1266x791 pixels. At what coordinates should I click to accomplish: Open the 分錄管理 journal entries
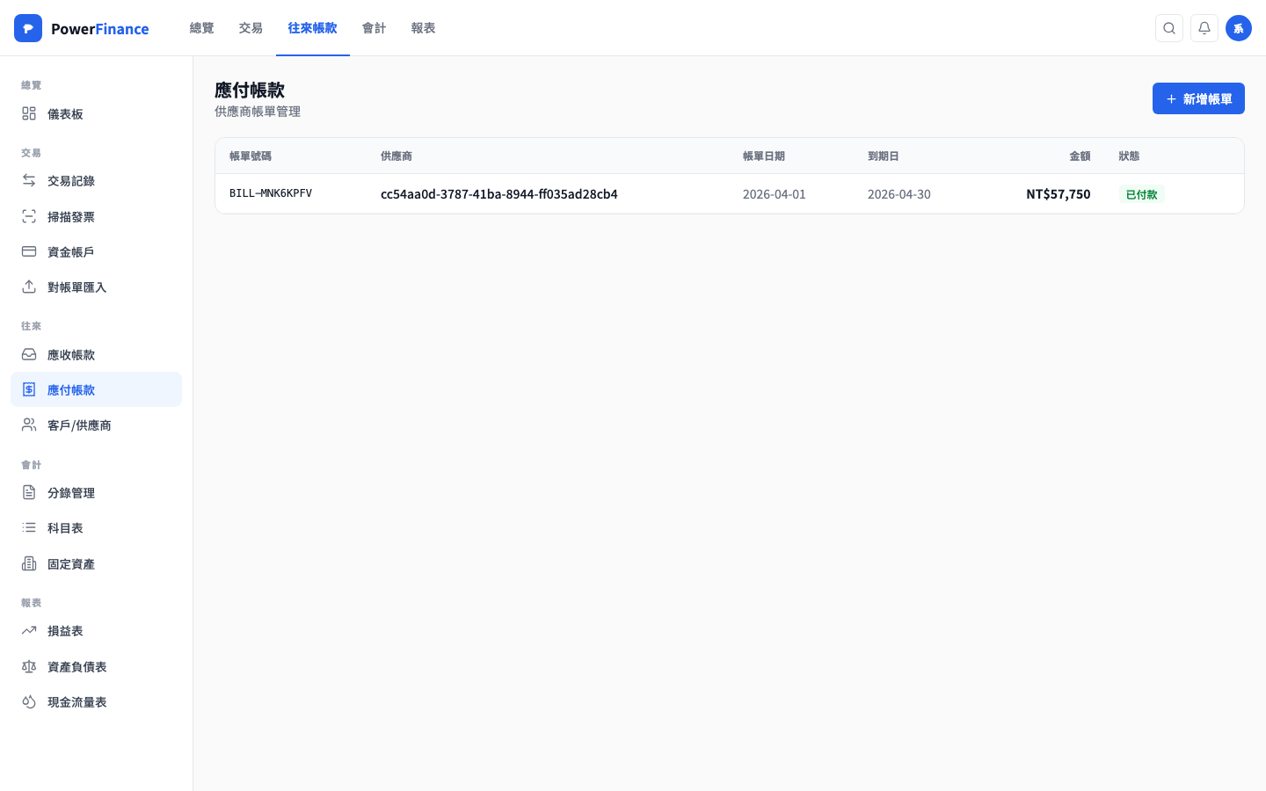click(x=71, y=492)
